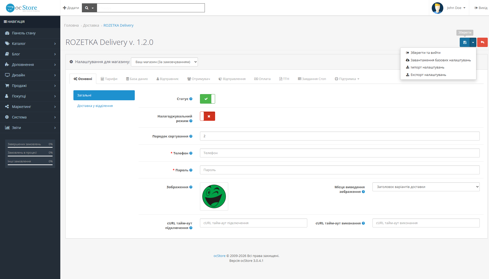Select Завантаження базових налаштувань entry

point(438,60)
